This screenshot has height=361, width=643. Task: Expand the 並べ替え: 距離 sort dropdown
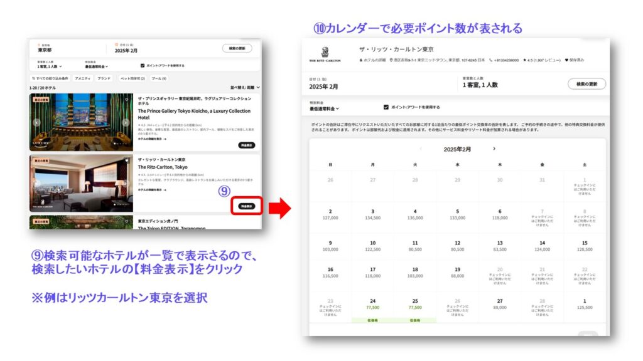click(244, 88)
